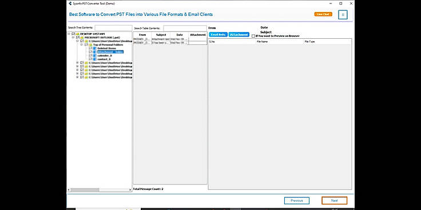Sort message table by From column
The height and width of the screenshot is (210, 421).
(142, 35)
